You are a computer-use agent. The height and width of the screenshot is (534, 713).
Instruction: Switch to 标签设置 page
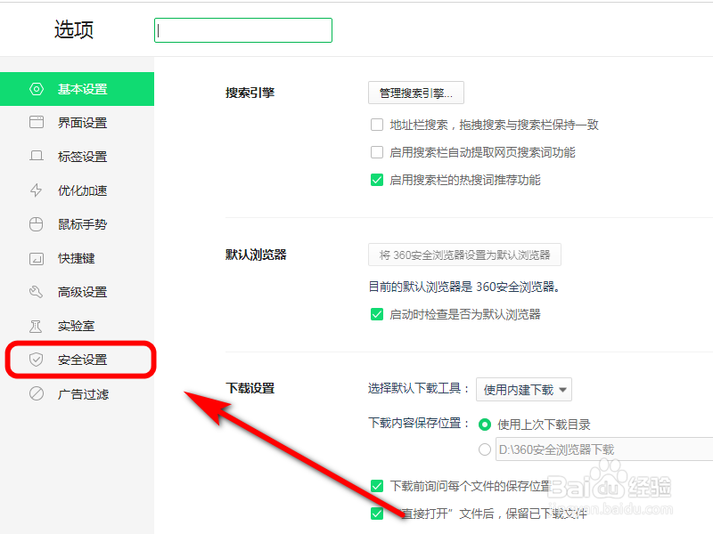[77, 157]
